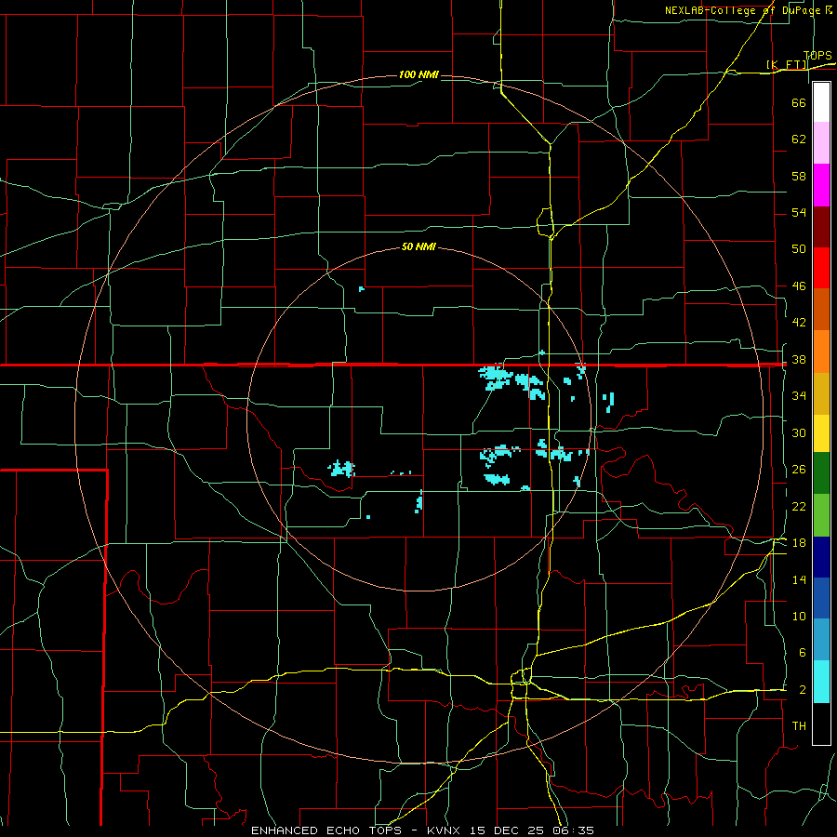Image resolution: width=837 pixels, height=837 pixels.
Task: Click the magenta 58 kft legend color
Action: click(821, 185)
